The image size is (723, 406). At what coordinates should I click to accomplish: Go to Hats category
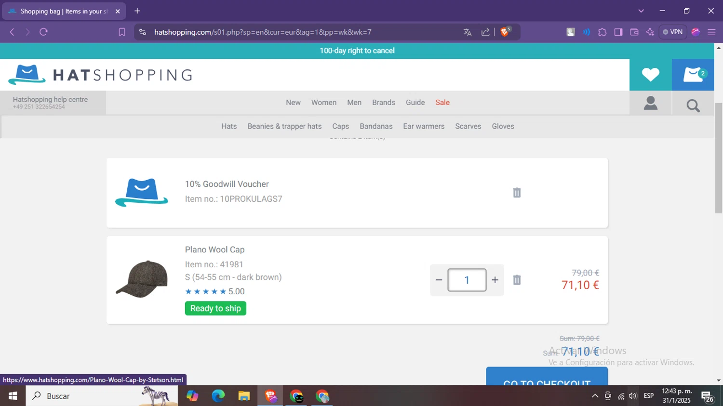tap(229, 126)
